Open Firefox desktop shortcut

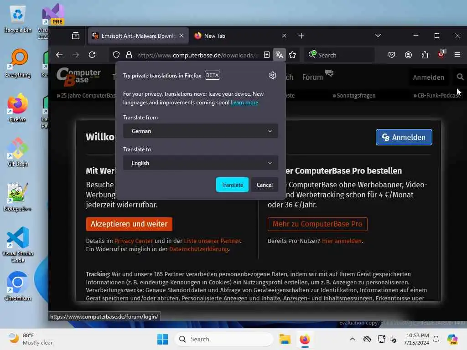[x=18, y=108]
